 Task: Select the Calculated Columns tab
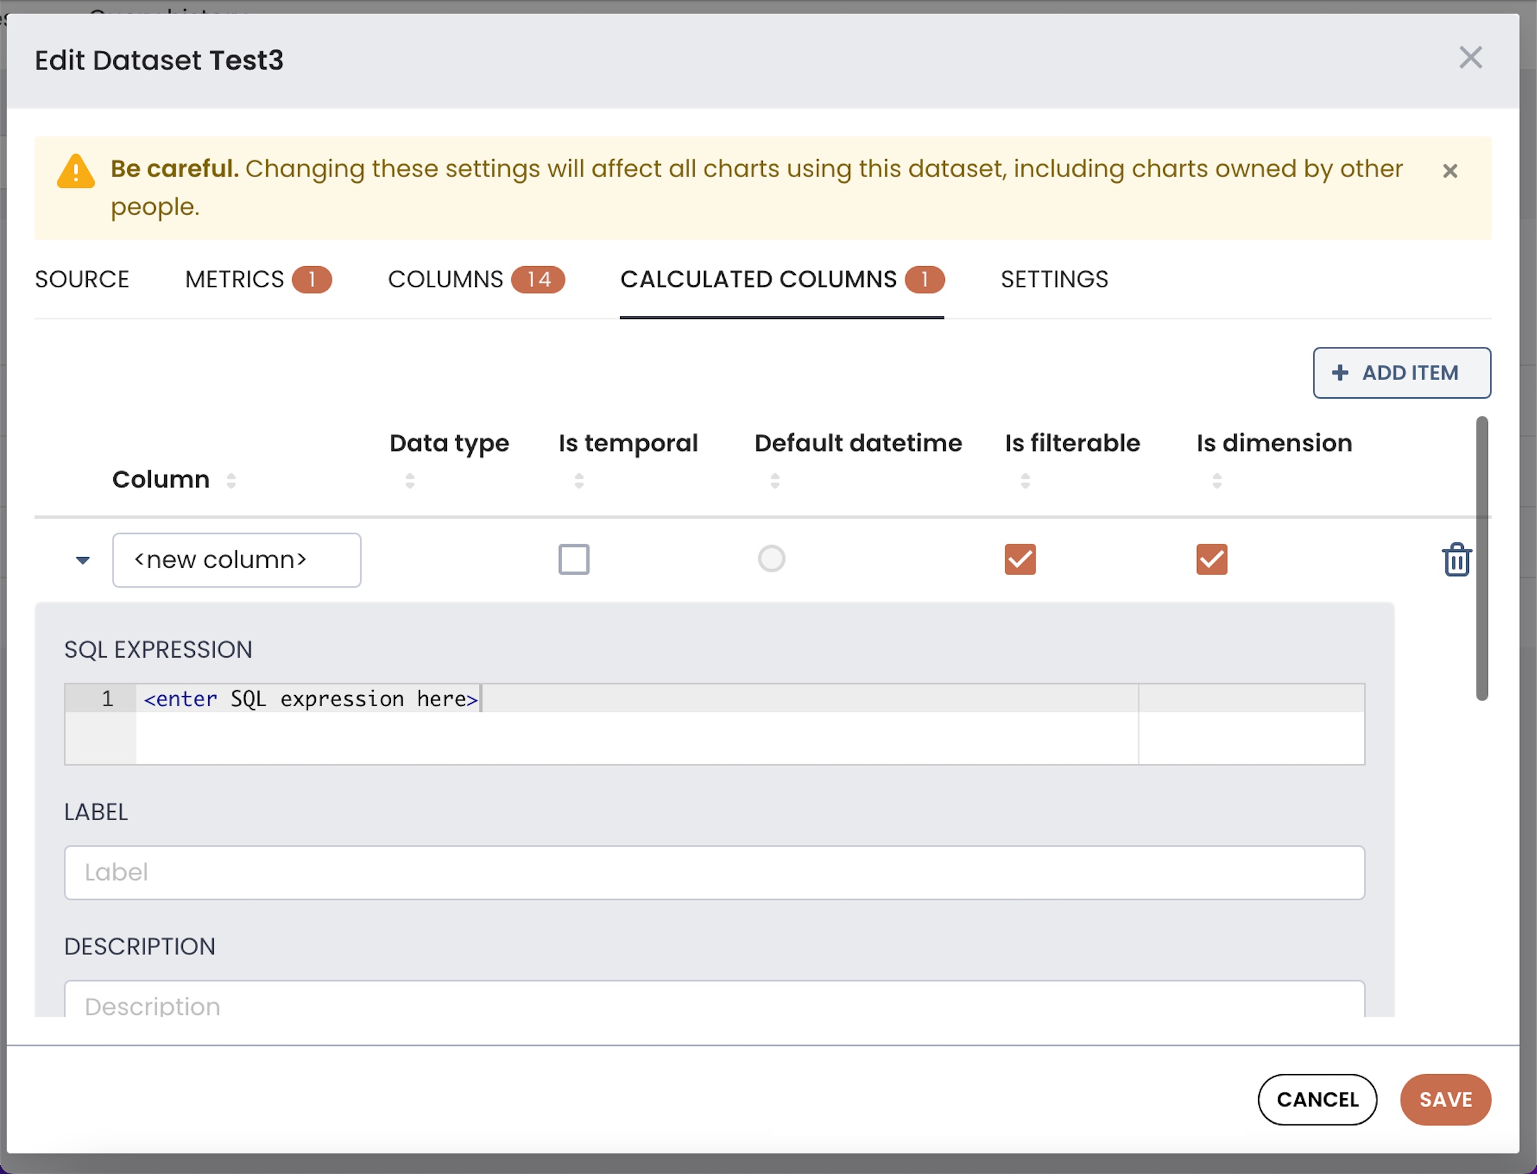782,279
